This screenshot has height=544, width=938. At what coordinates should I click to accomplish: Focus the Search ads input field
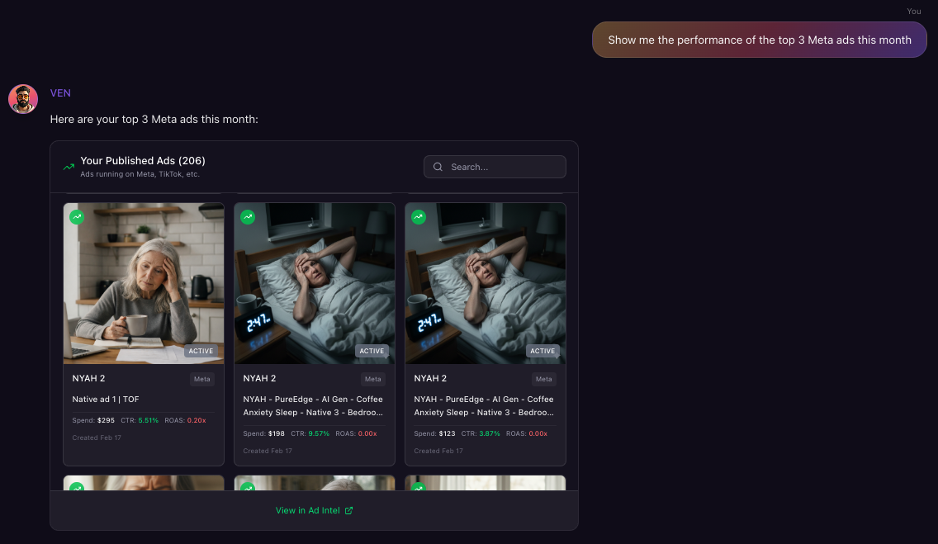pos(504,167)
